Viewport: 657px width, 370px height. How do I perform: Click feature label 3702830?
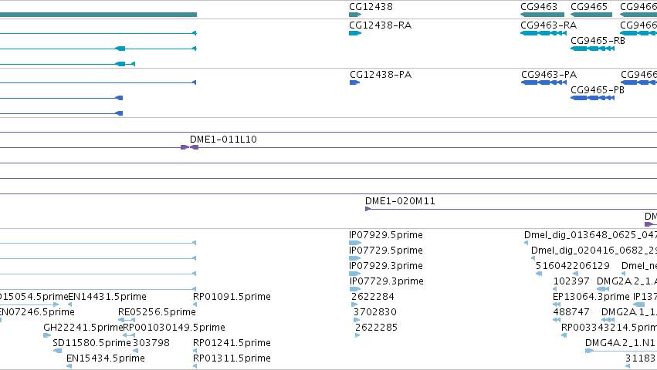pos(375,312)
